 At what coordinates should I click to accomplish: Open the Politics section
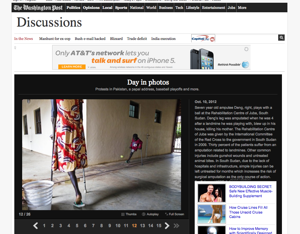pos(73,8)
